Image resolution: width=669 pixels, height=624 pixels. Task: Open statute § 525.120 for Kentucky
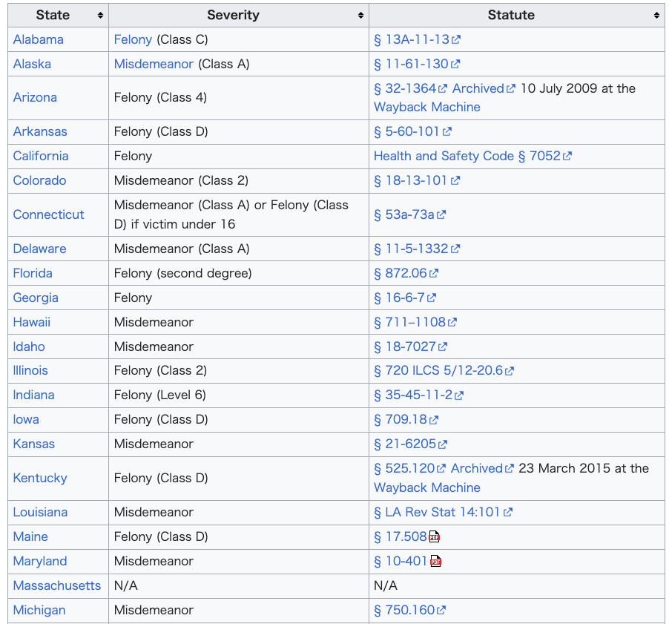click(x=404, y=469)
